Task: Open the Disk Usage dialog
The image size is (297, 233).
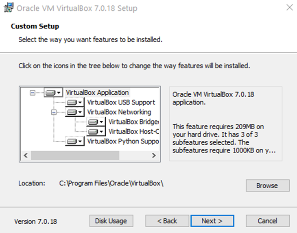Action: [111, 221]
